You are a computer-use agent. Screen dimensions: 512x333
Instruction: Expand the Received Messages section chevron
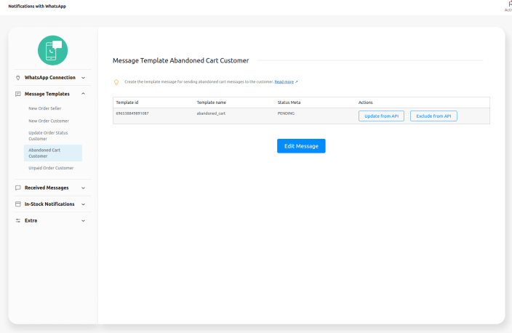(83, 188)
